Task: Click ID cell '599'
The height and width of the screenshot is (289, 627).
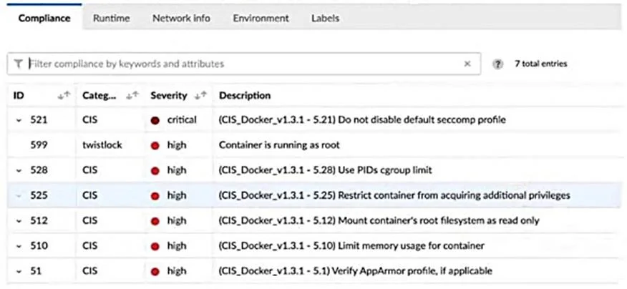Action: coord(39,145)
